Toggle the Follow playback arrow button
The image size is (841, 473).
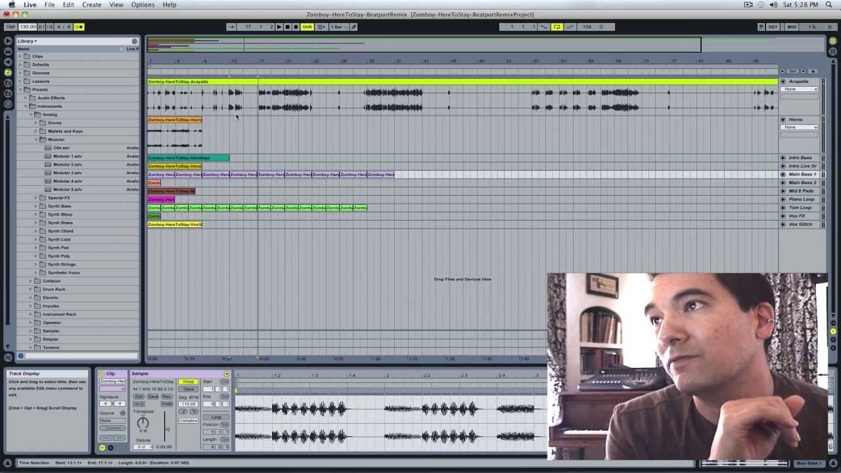231,27
